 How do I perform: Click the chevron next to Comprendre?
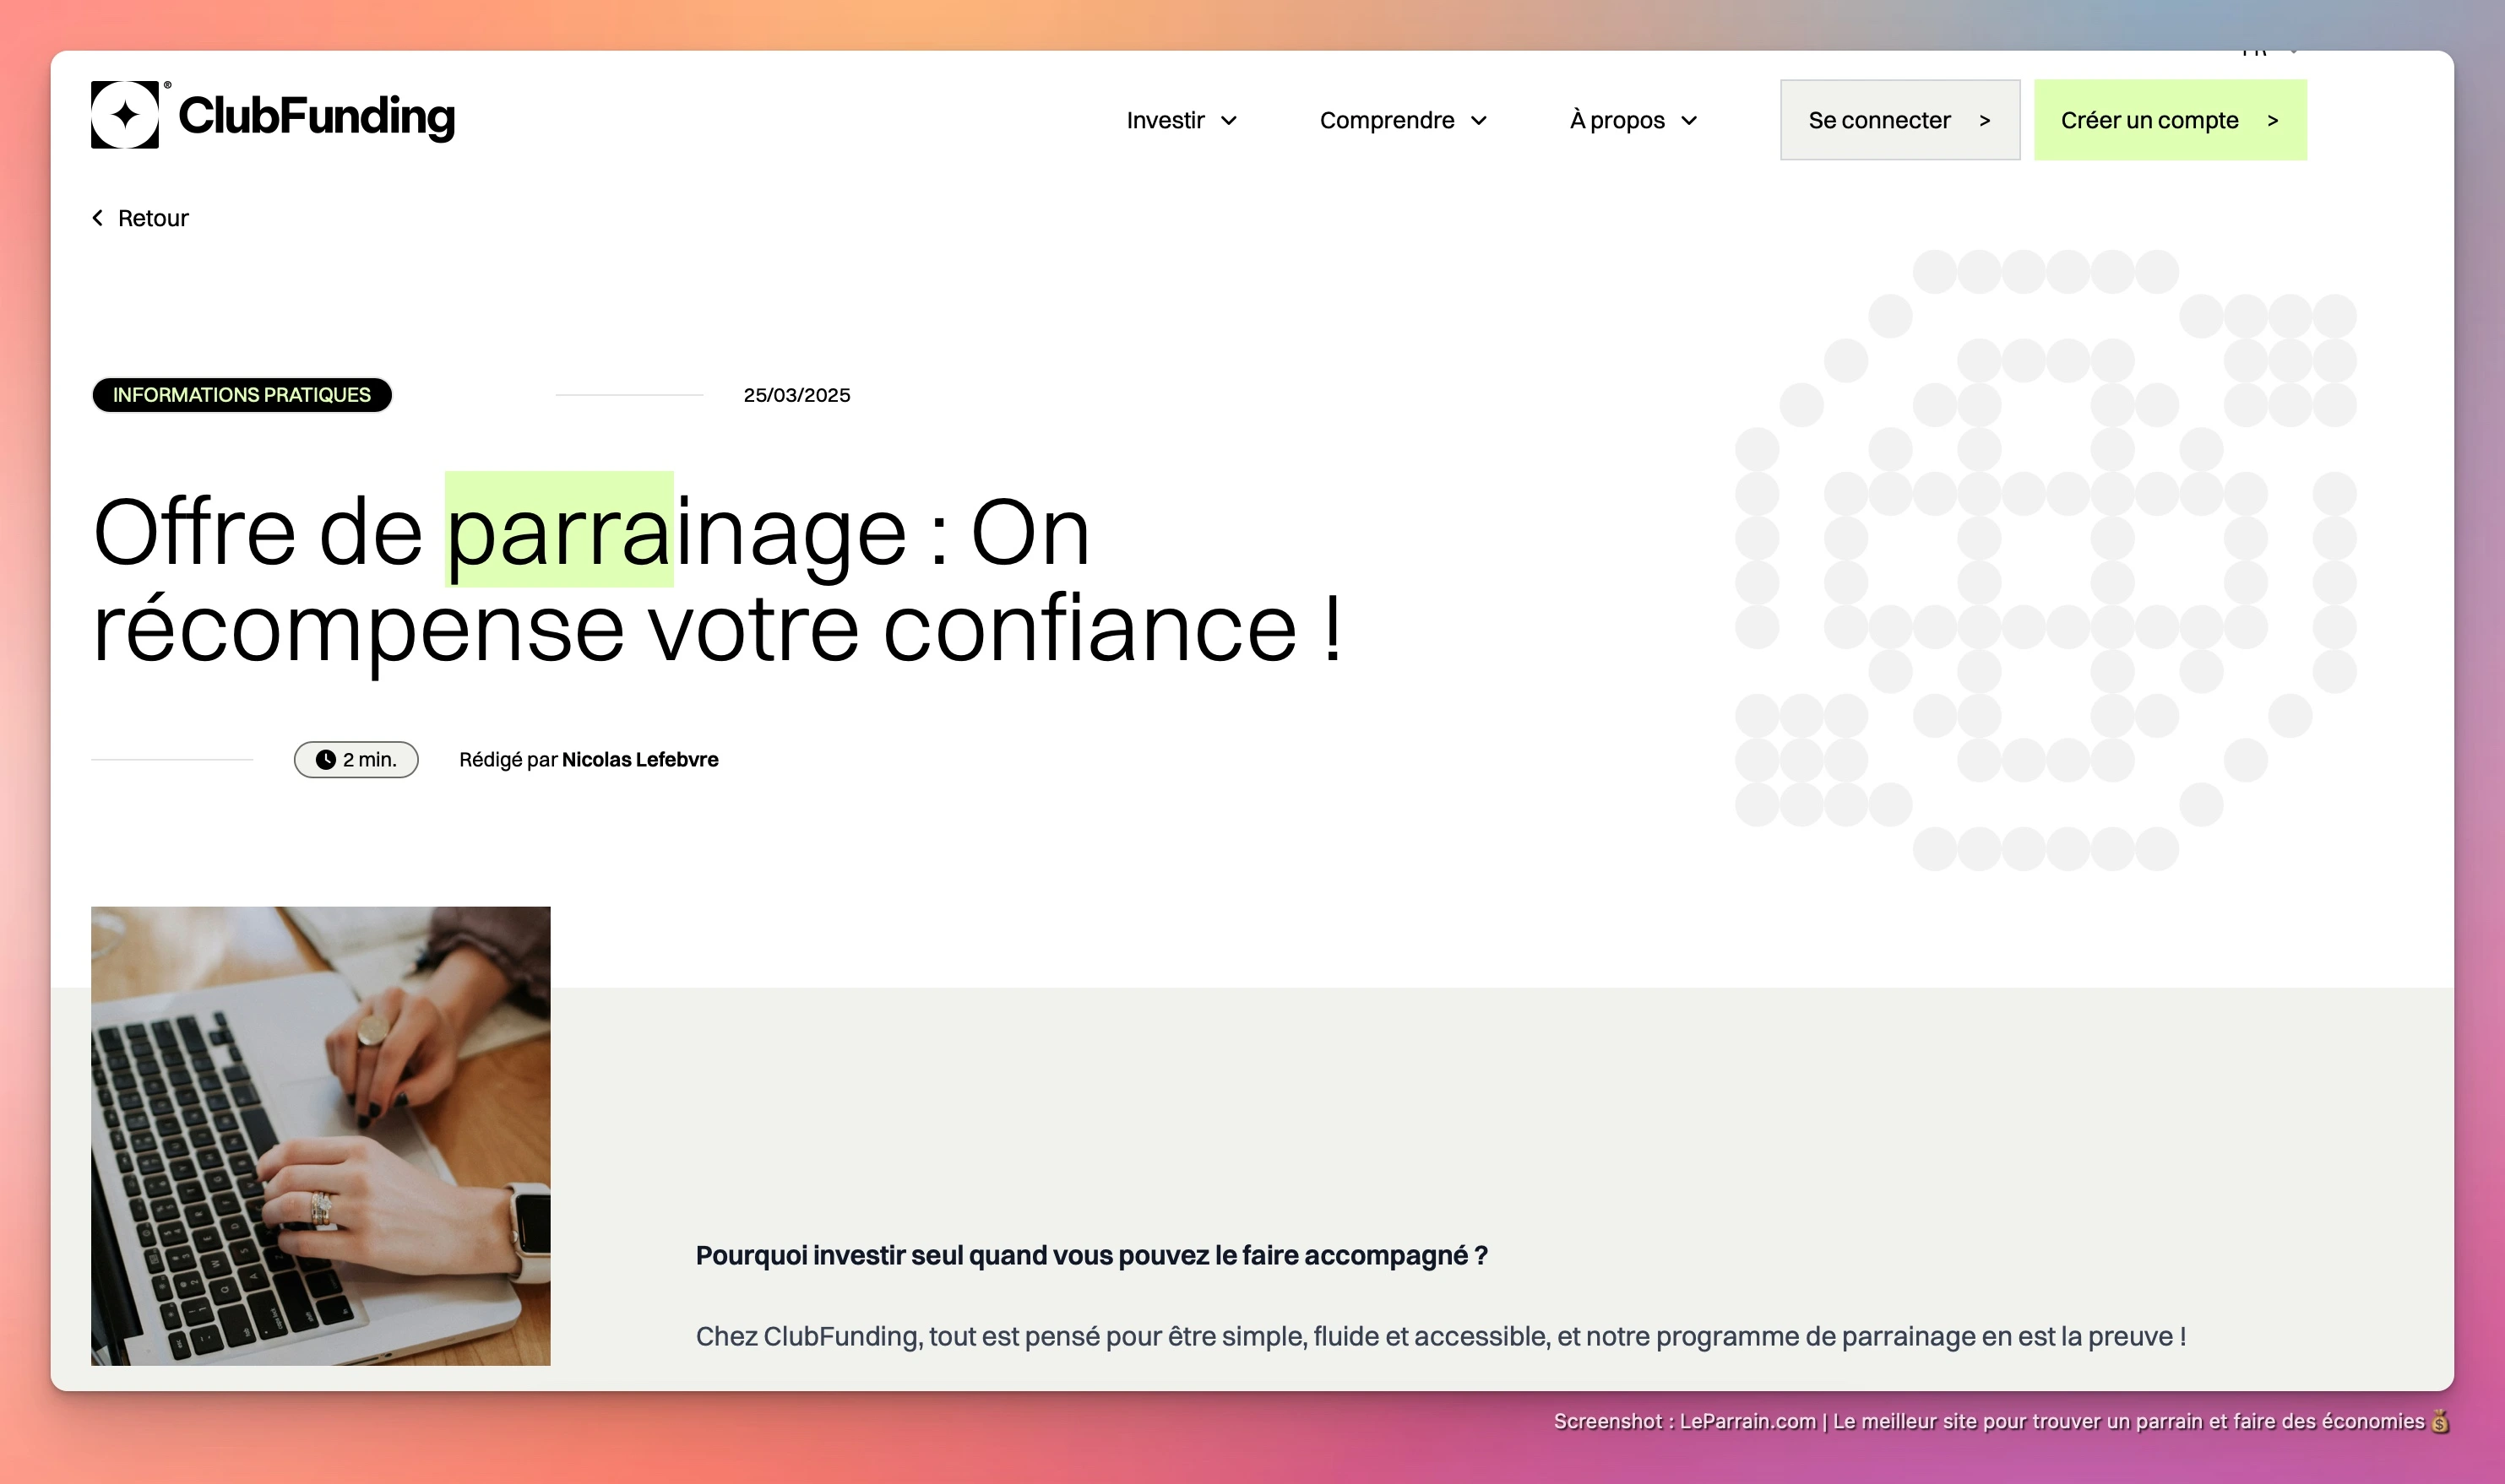click(x=1481, y=120)
